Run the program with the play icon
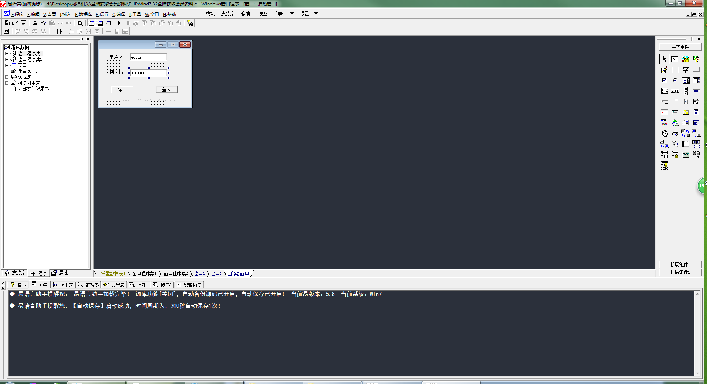This screenshot has height=384, width=707. [x=119, y=23]
